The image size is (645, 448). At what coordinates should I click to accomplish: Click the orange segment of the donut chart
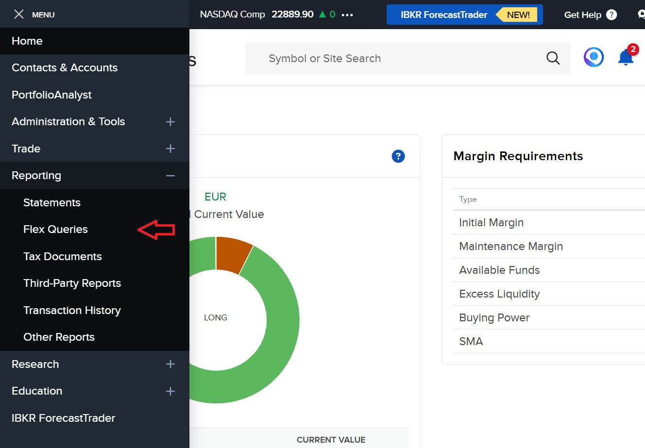tap(232, 253)
